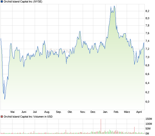Viewport: 155px width, 136px height.
Task: Click the 'Mai' month label on the axis
Action: [x=12, y=112]
